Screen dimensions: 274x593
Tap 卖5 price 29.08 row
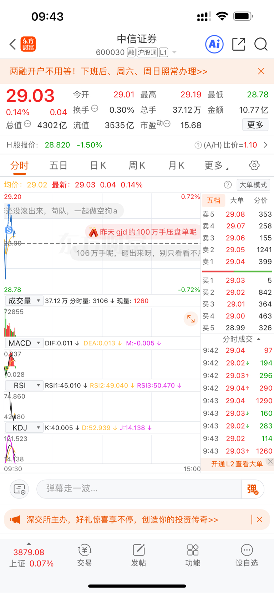pyautogui.click(x=237, y=214)
